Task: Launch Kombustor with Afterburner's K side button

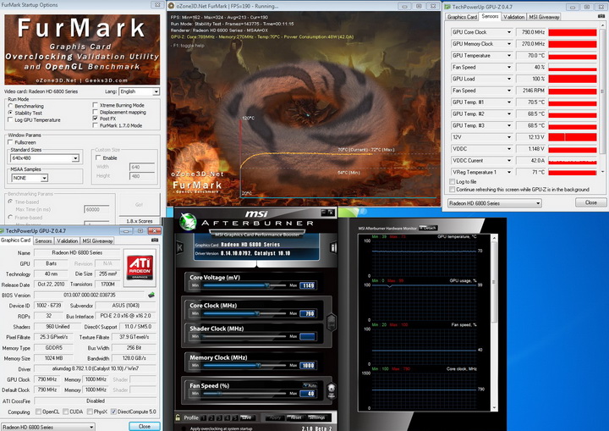Action: [180, 247]
